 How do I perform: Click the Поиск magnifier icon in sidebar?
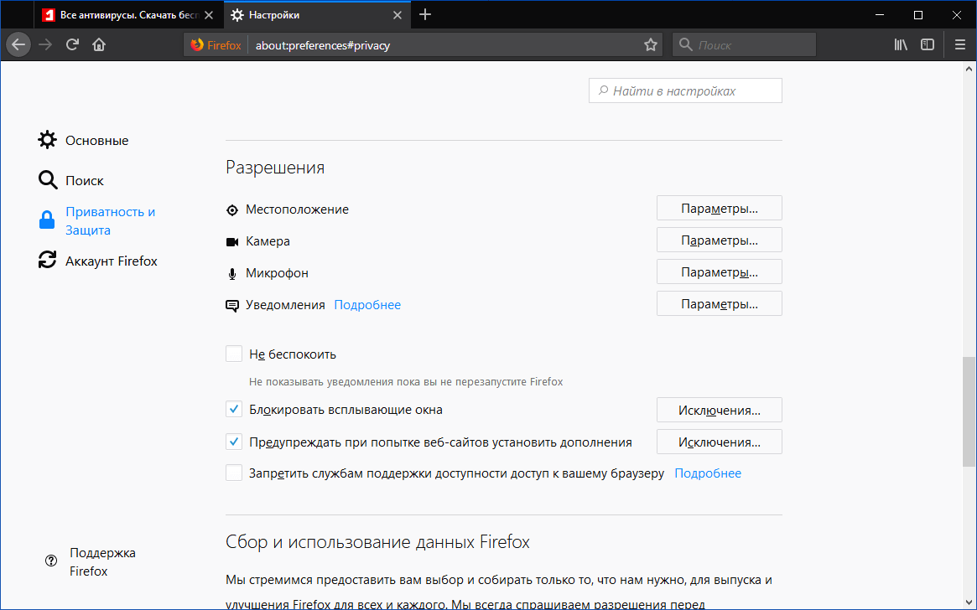point(48,179)
